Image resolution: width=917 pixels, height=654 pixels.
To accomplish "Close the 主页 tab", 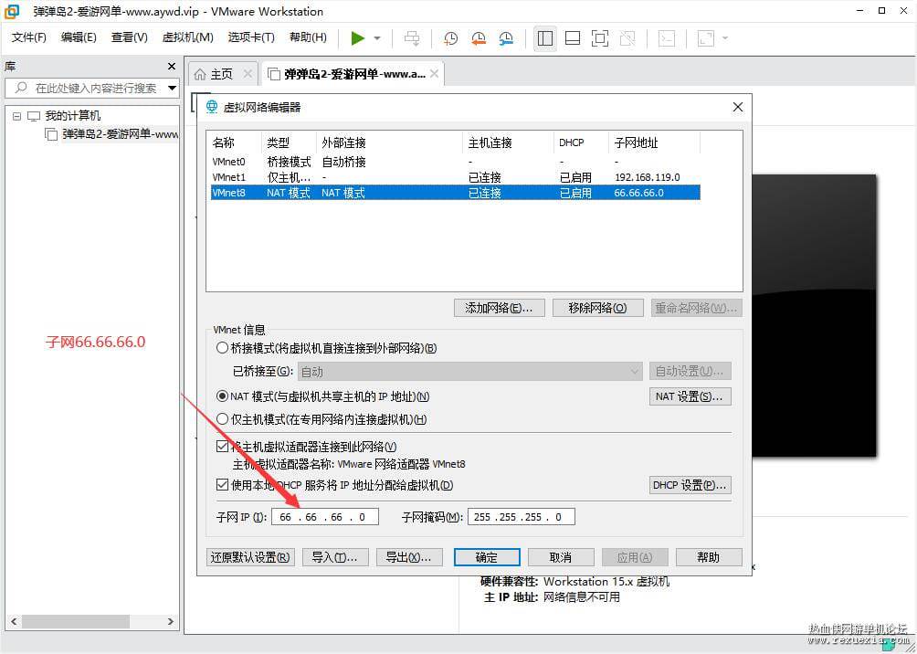I will (x=248, y=74).
